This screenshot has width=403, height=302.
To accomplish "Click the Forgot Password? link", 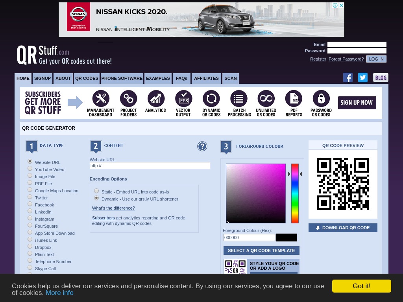I will 346,59.
